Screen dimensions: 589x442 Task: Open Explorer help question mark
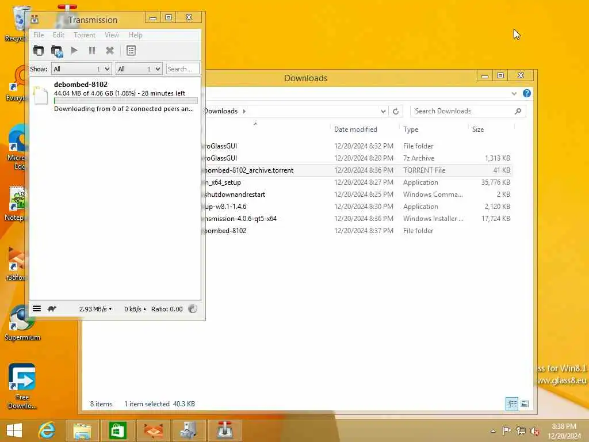527,93
